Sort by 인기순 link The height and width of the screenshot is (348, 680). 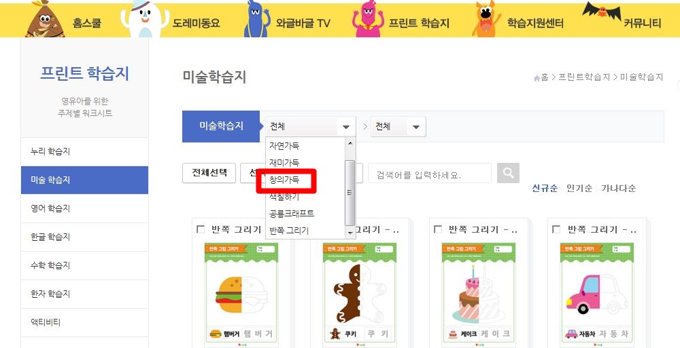(x=579, y=189)
